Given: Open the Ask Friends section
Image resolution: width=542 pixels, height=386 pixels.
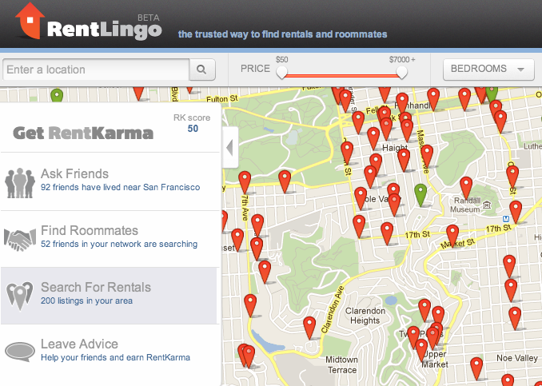Looking at the screenshot, I should (x=110, y=181).
